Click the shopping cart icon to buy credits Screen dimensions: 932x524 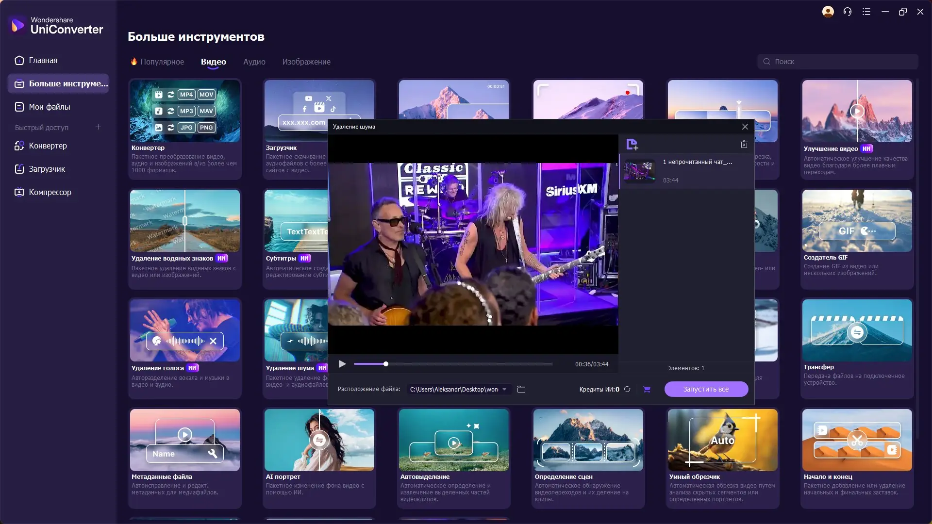647,389
